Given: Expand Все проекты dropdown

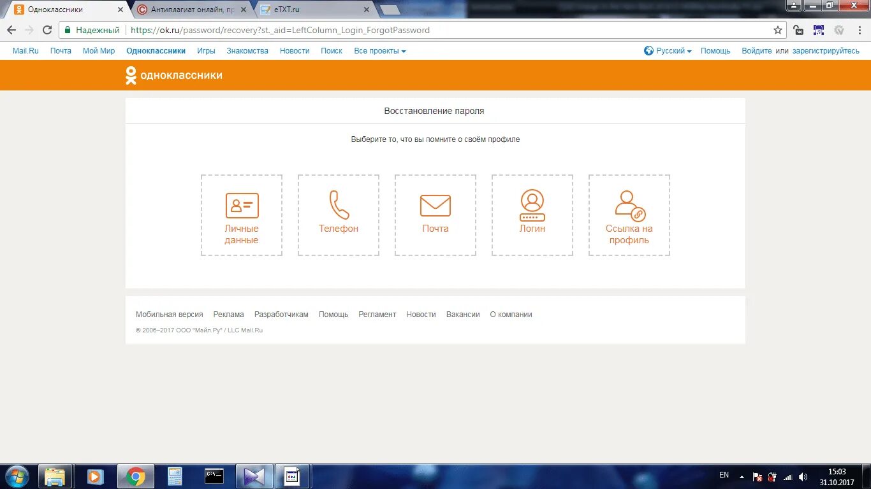Looking at the screenshot, I should click(x=380, y=50).
